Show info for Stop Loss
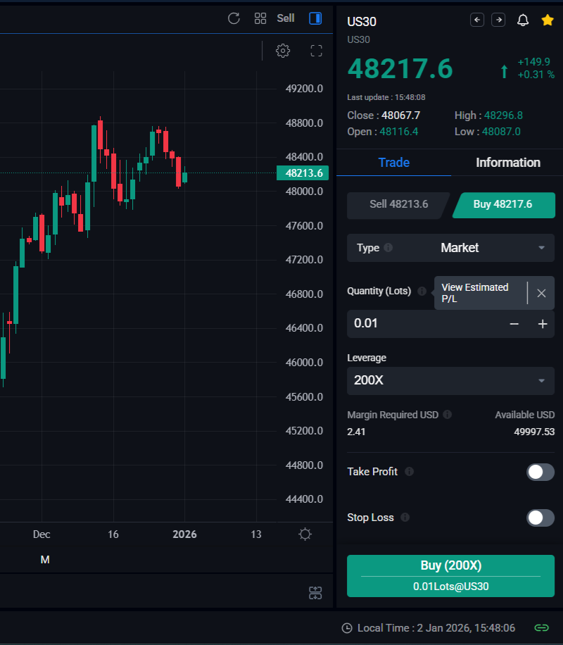 (x=405, y=518)
